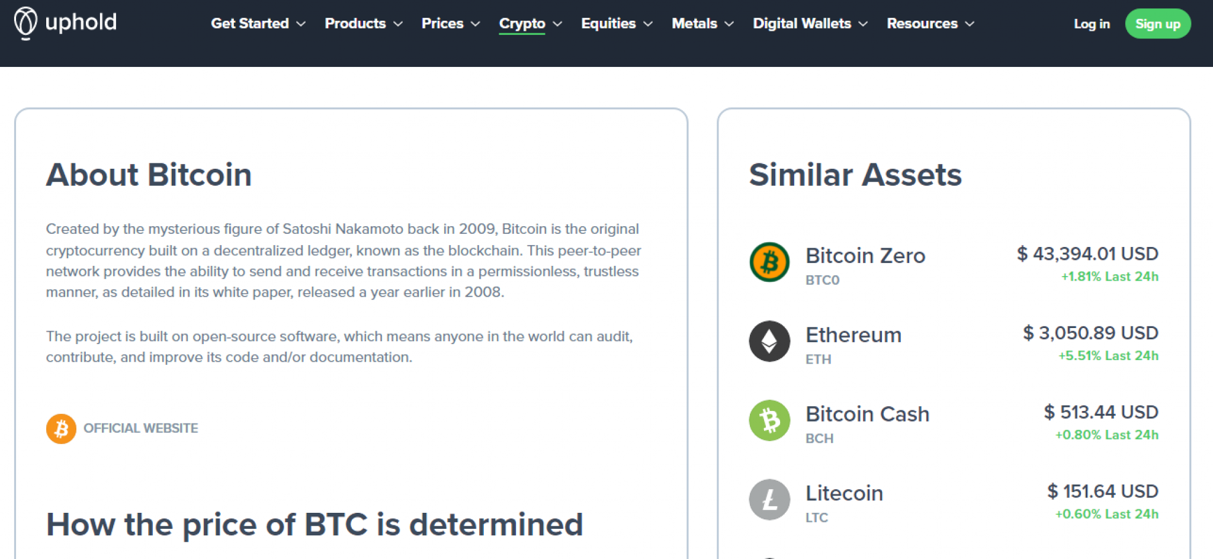Open the Metals menu
The width and height of the screenshot is (1213, 559).
(x=694, y=24)
